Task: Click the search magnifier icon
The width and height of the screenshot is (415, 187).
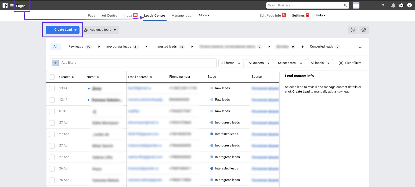Action: (x=345, y=5)
